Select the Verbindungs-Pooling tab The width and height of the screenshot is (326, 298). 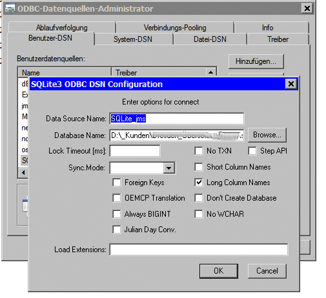175,28
